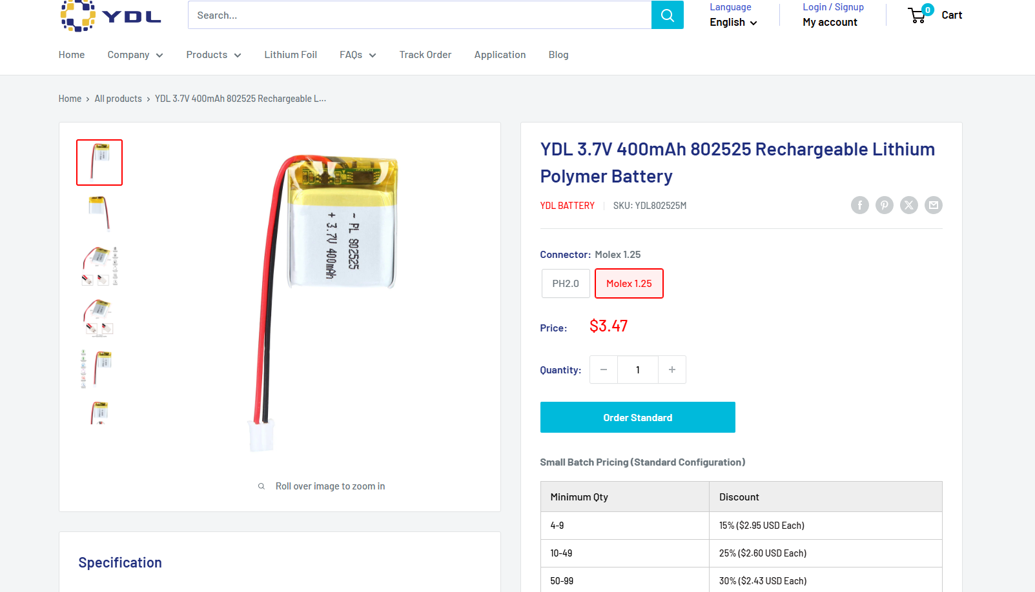This screenshot has height=592, width=1035.
Task: Select the first product thumbnail (selected)
Action: tap(99, 163)
